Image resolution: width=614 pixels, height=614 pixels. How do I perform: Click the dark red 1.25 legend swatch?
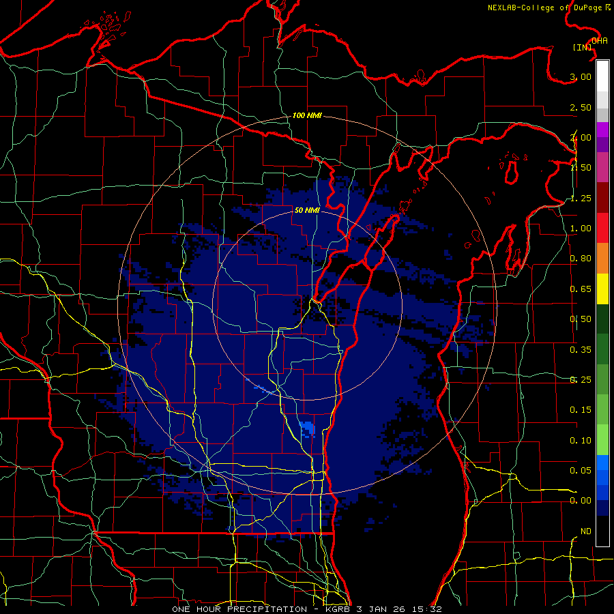coord(602,198)
